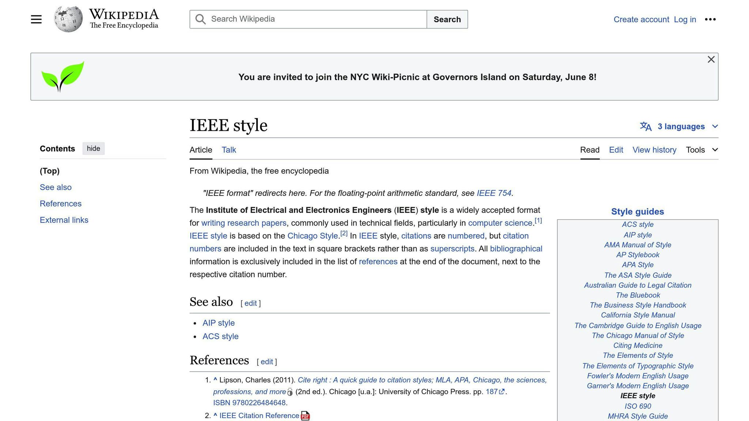Click the Create account link
The image size is (749, 421).
(x=641, y=19)
